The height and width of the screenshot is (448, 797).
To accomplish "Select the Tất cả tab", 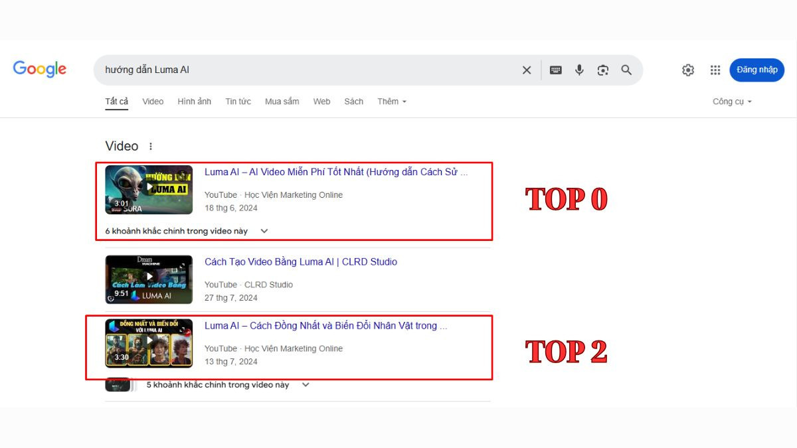I will click(x=116, y=102).
